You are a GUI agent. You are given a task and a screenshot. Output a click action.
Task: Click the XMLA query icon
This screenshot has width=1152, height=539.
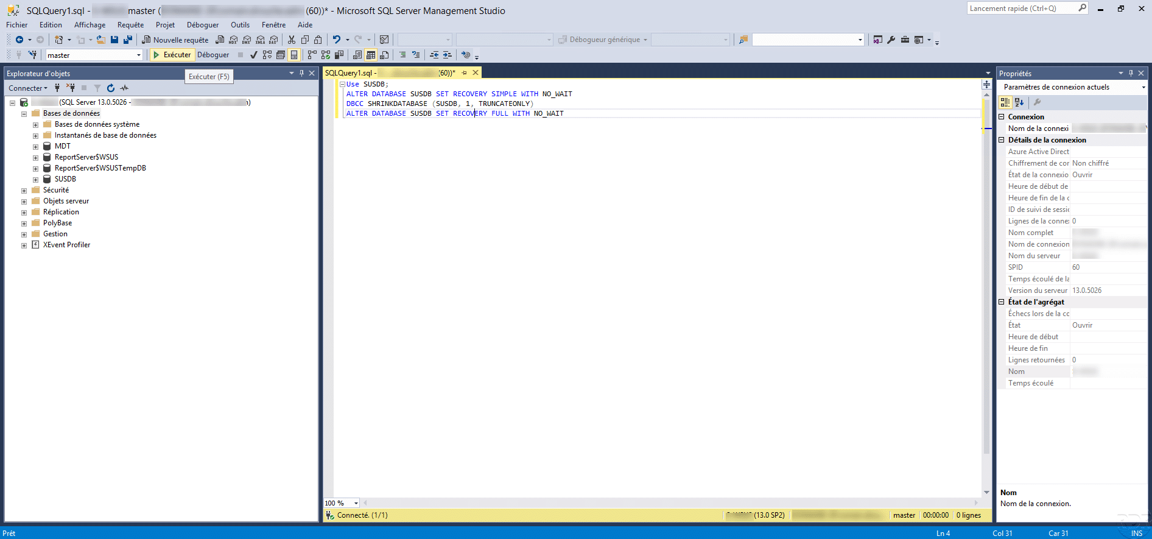point(261,40)
